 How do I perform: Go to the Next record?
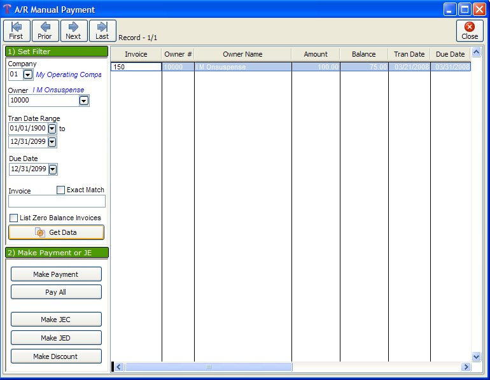(x=74, y=31)
